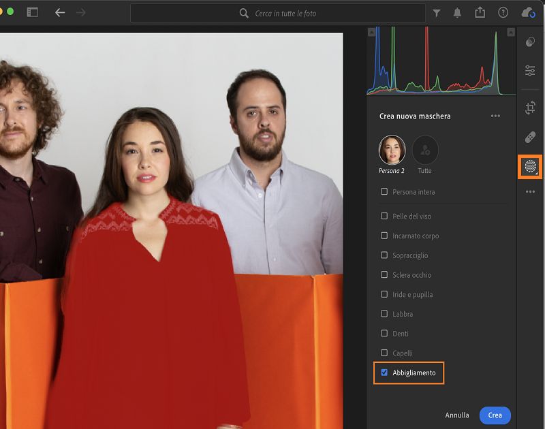Select the Crop and rotate tool
This screenshot has width=545, height=429.
point(530,108)
